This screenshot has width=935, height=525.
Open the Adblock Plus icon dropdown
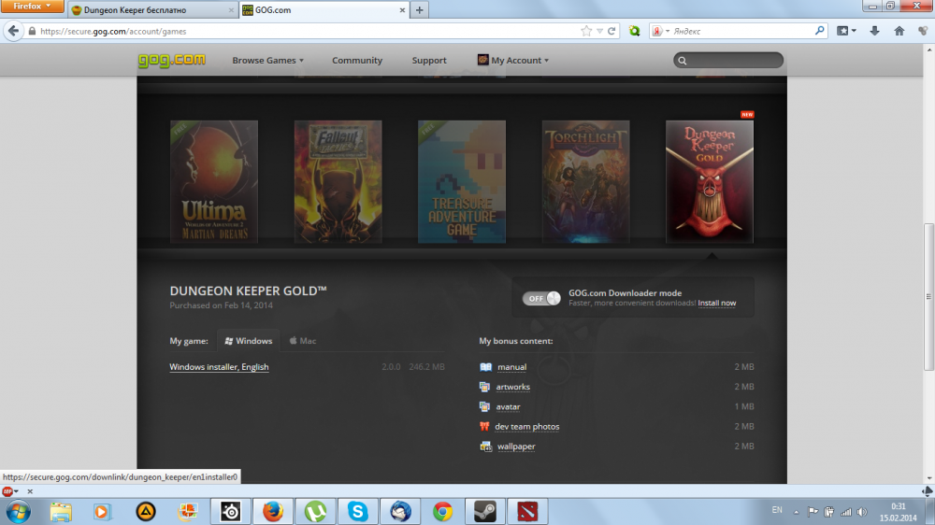pyautogui.click(x=10, y=491)
